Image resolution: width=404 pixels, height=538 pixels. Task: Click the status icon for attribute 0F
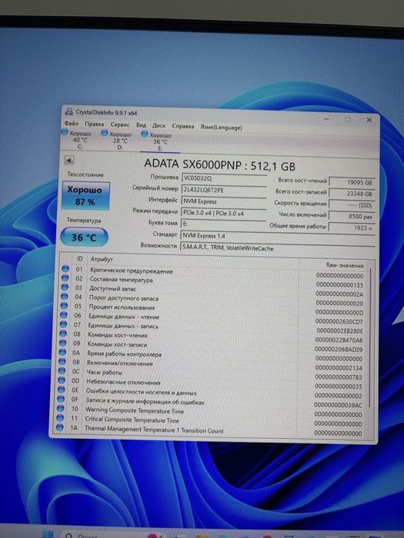61,399
